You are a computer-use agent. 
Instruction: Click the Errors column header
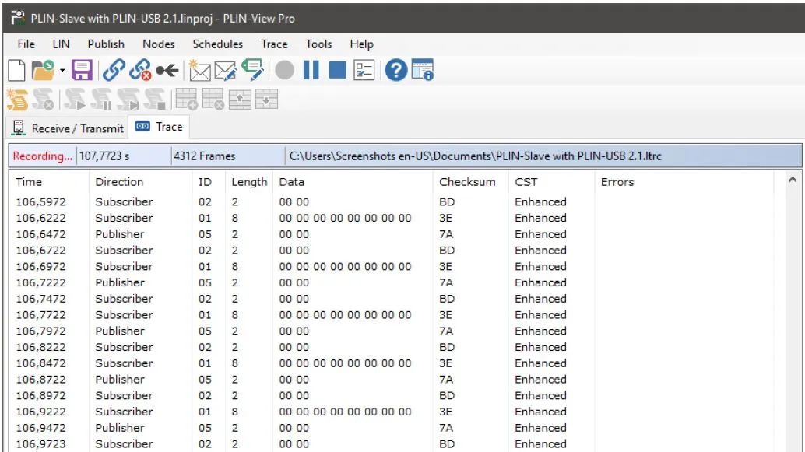point(684,182)
